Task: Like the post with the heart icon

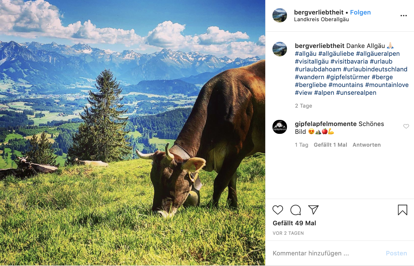Action: 277,210
